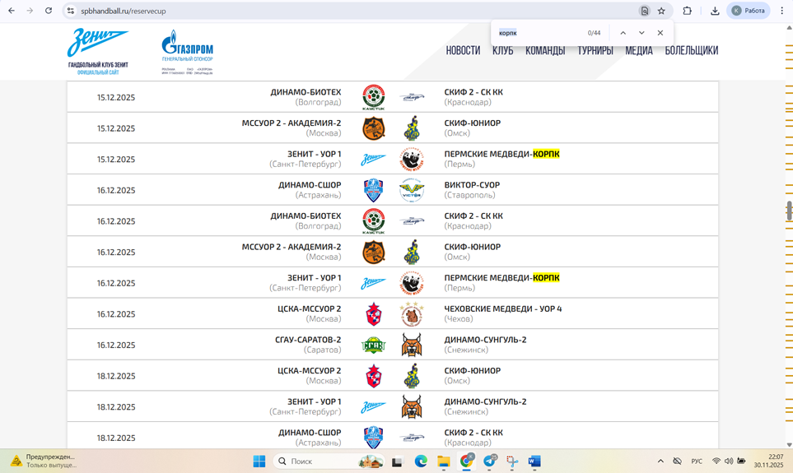Click Динамо-Сунгуль-2 lynx logo in 16.12.2025 row
Image resolution: width=793 pixels, height=473 pixels.
[412, 345]
